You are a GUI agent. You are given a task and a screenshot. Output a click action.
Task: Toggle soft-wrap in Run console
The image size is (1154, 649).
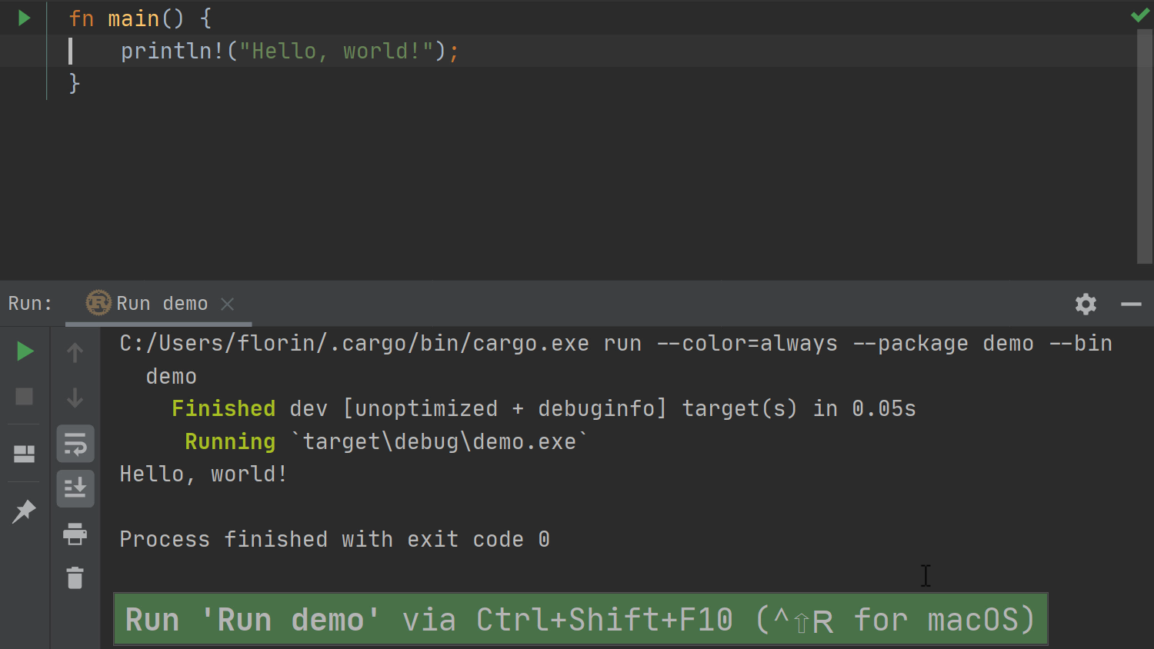click(x=75, y=444)
